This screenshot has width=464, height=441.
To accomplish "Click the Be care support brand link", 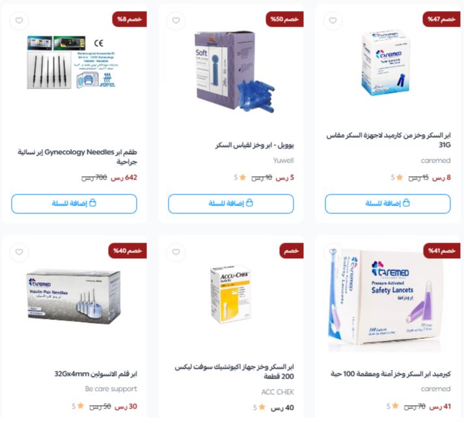I will [x=111, y=389].
